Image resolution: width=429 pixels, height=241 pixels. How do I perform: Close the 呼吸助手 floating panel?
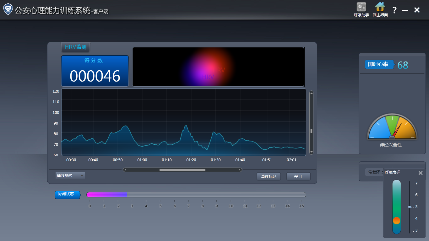click(x=421, y=173)
